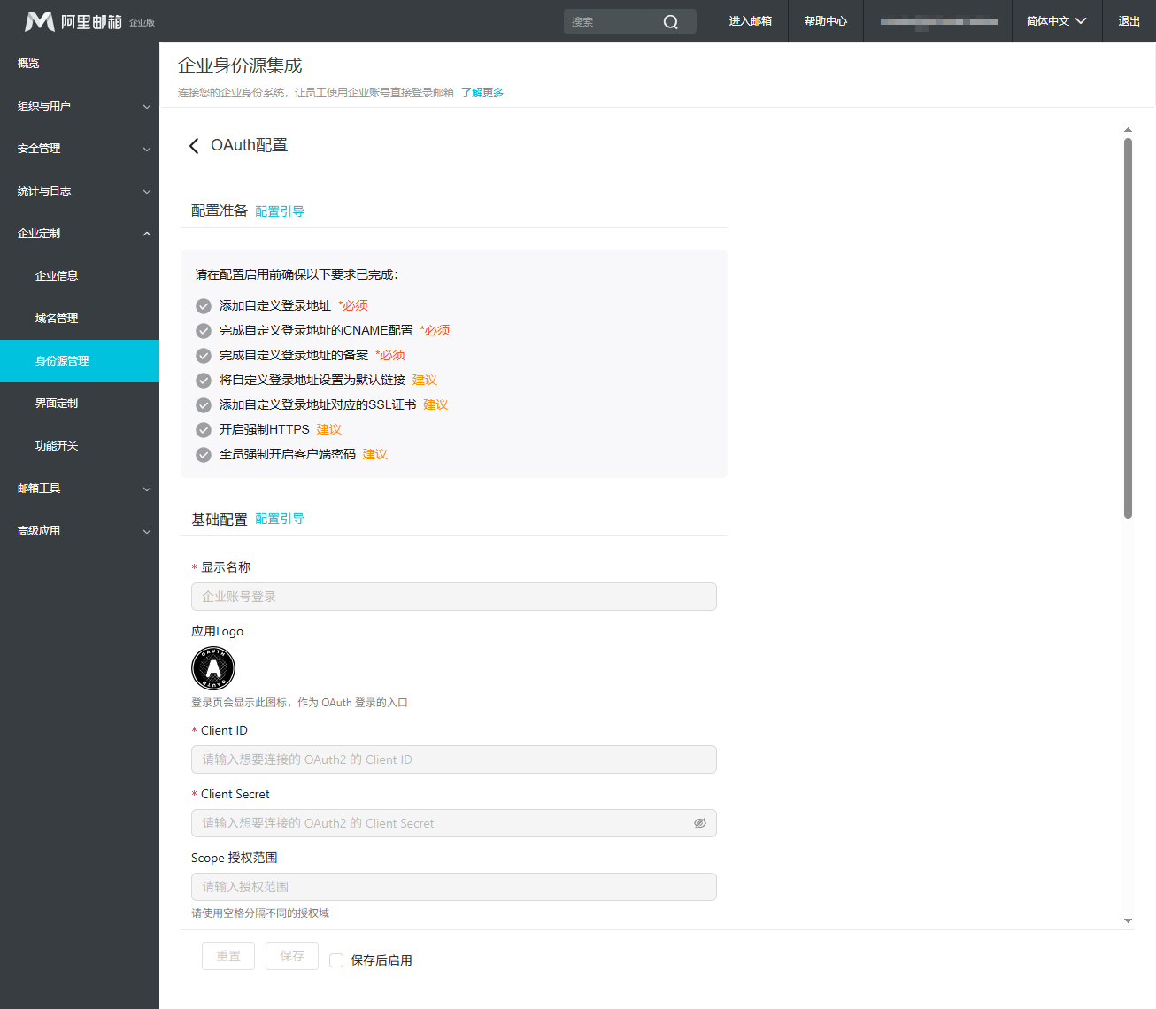Click checkmark icon beside 开启强制HTTPS
This screenshot has width=1156, height=1009.
204,430
